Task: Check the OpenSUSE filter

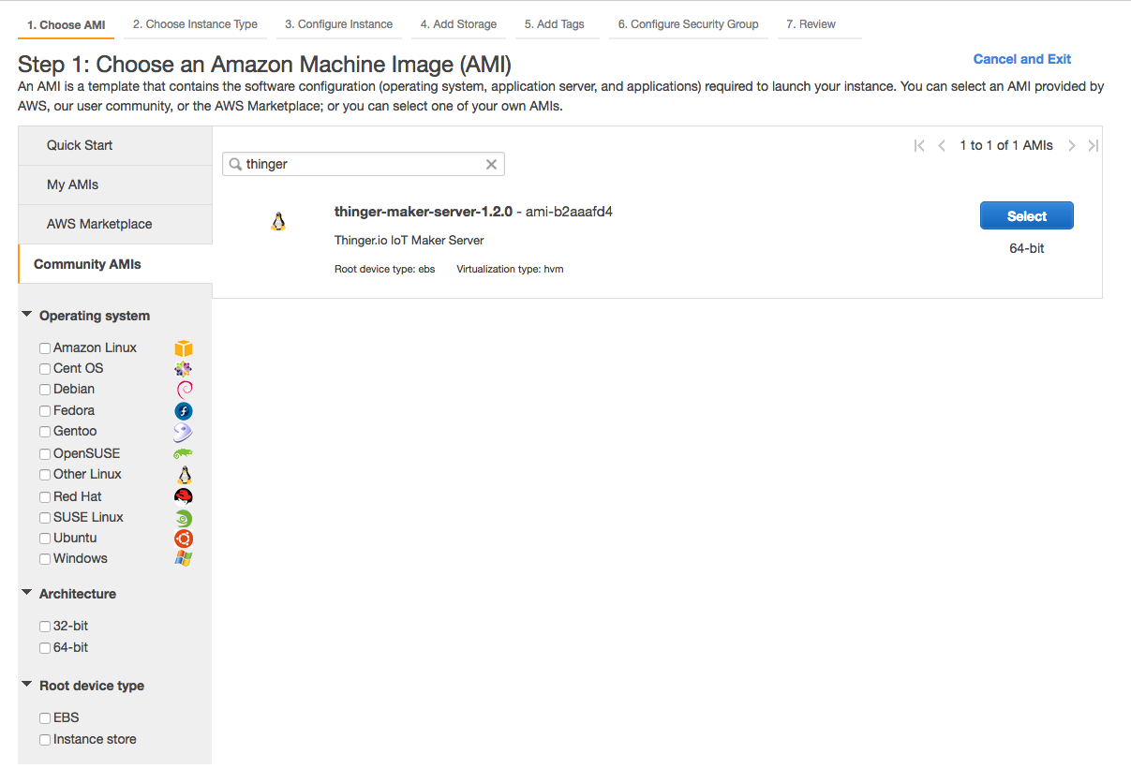Action: (x=45, y=454)
